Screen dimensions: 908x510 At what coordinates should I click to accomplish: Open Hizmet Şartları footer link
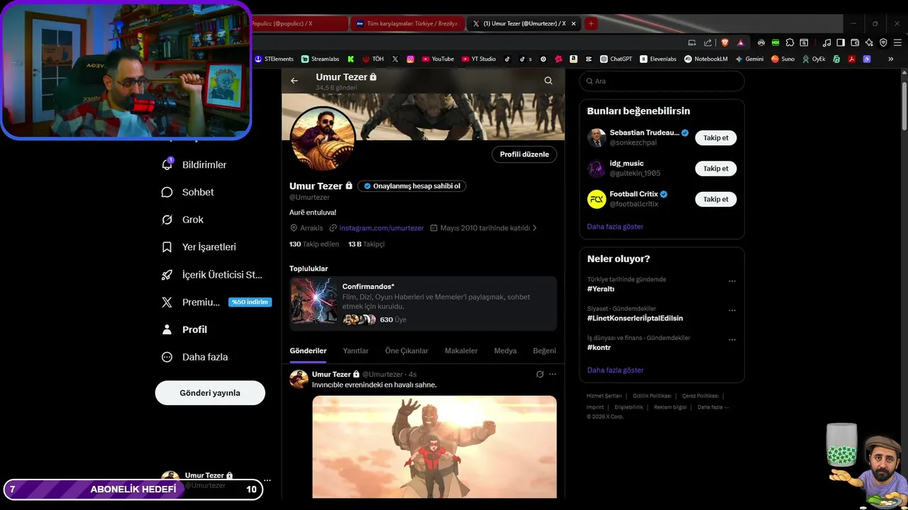[x=604, y=396]
